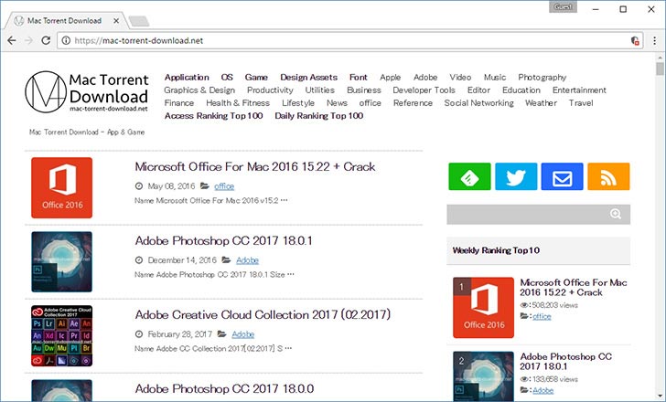This screenshot has width=666, height=402.
Task: Go to Editor category
Action: [478, 90]
